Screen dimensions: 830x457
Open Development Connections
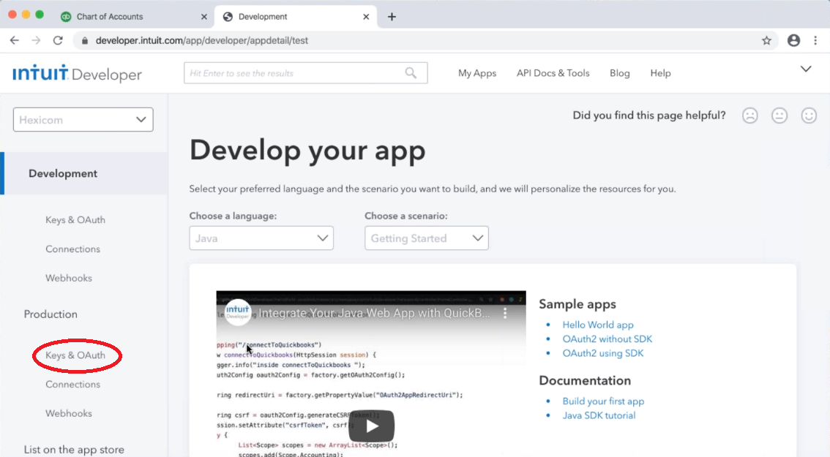pos(72,249)
